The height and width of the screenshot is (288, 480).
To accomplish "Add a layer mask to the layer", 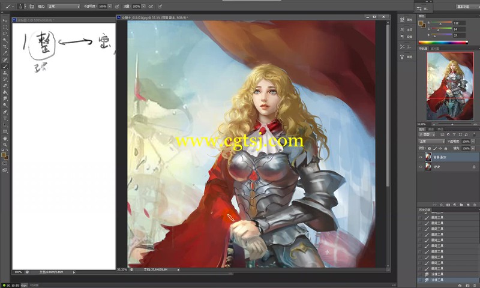I will click(448, 205).
